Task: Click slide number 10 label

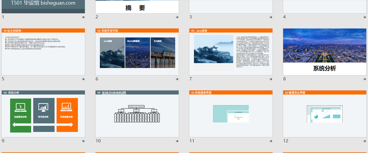Action: point(98,141)
